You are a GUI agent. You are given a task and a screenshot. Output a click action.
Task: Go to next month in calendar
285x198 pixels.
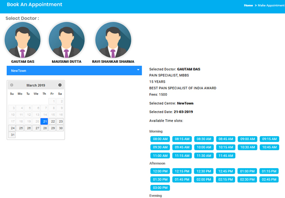(x=60, y=85)
